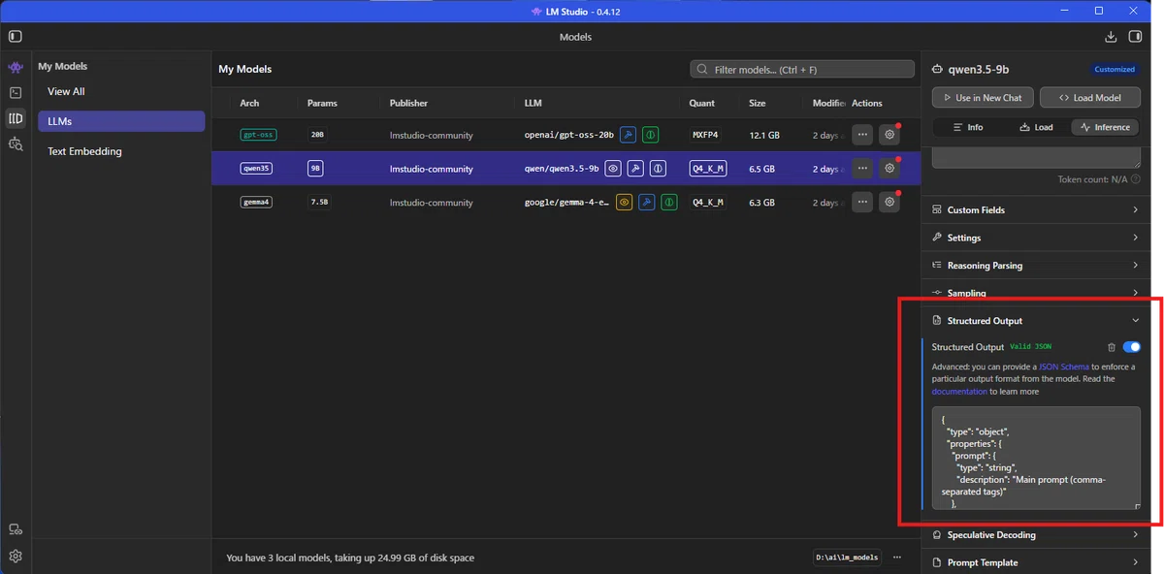Open more actions menu for gpt-oss-20b

(862, 135)
